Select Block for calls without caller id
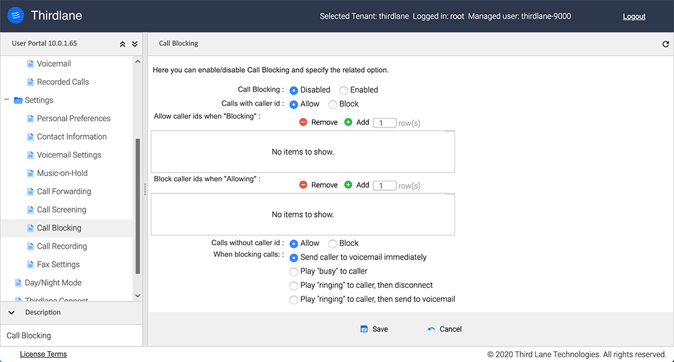Screen dimensions: 674x362 click(x=333, y=244)
